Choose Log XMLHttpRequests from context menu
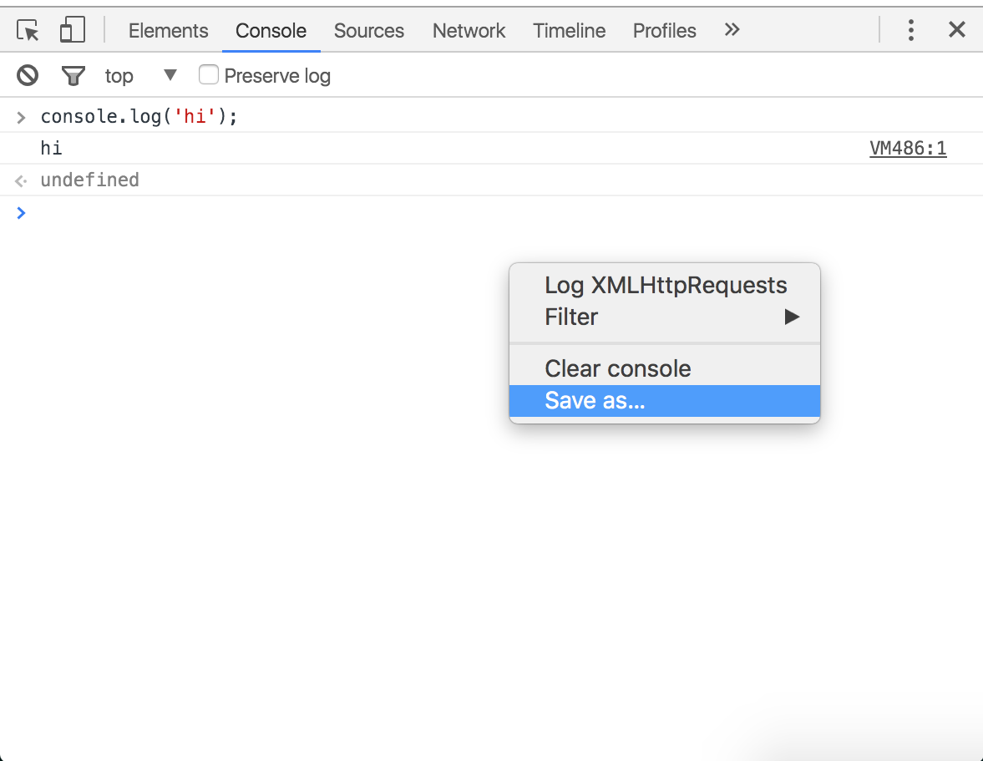The width and height of the screenshot is (983, 761). (665, 286)
